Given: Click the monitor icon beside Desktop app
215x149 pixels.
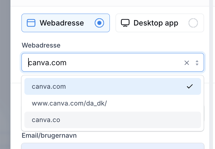Looking at the screenshot, I should tap(125, 23).
